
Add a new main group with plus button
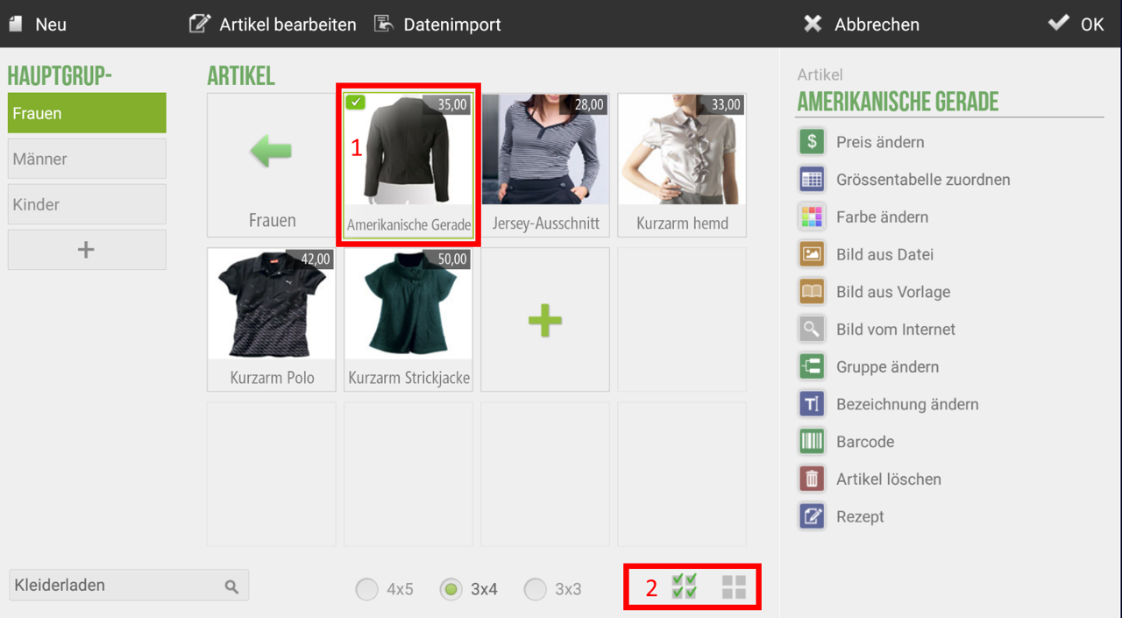[87, 250]
